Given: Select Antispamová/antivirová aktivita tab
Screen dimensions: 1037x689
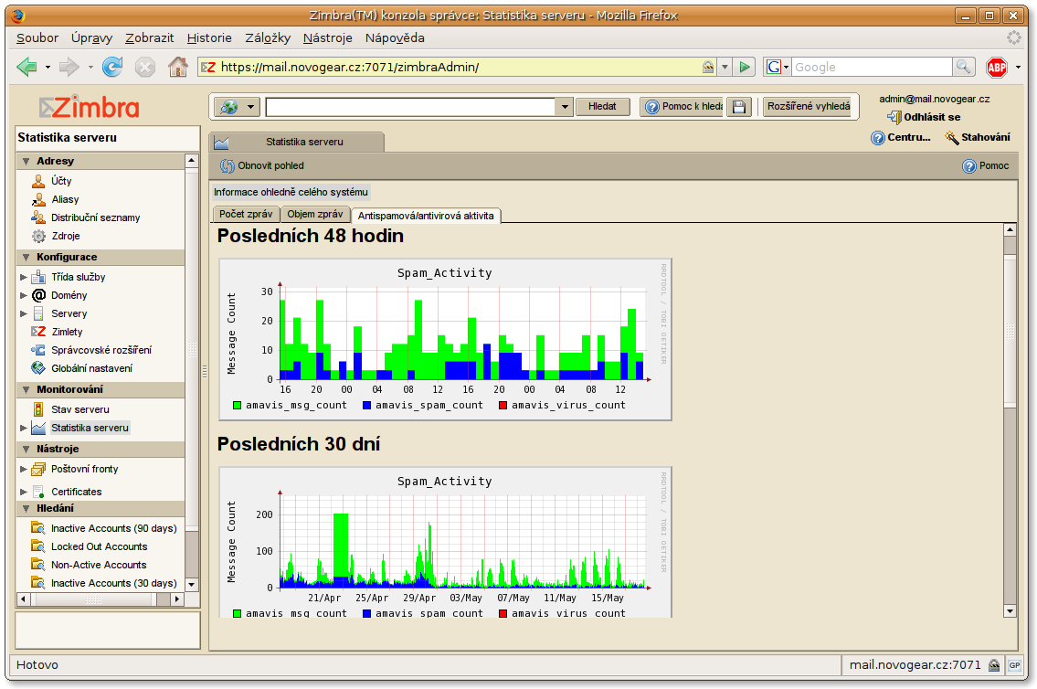Looking at the screenshot, I should [426, 216].
